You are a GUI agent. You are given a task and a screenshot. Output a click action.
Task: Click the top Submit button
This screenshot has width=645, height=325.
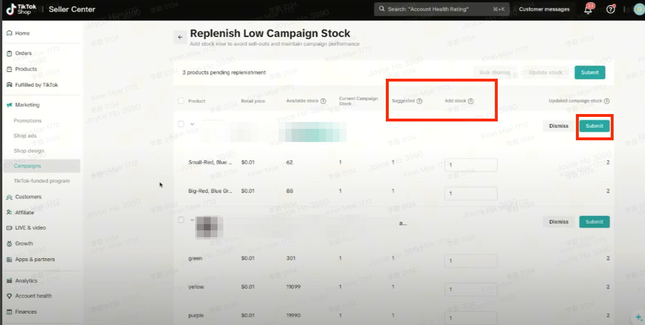(590, 72)
